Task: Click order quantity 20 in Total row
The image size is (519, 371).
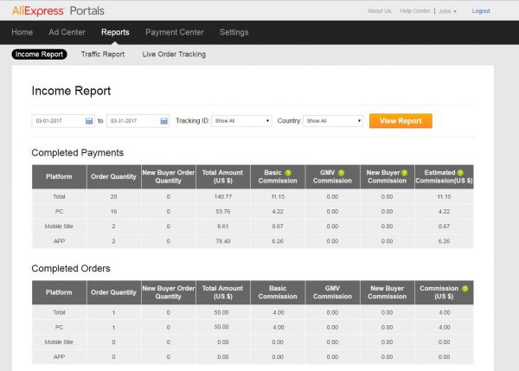Action: point(113,196)
